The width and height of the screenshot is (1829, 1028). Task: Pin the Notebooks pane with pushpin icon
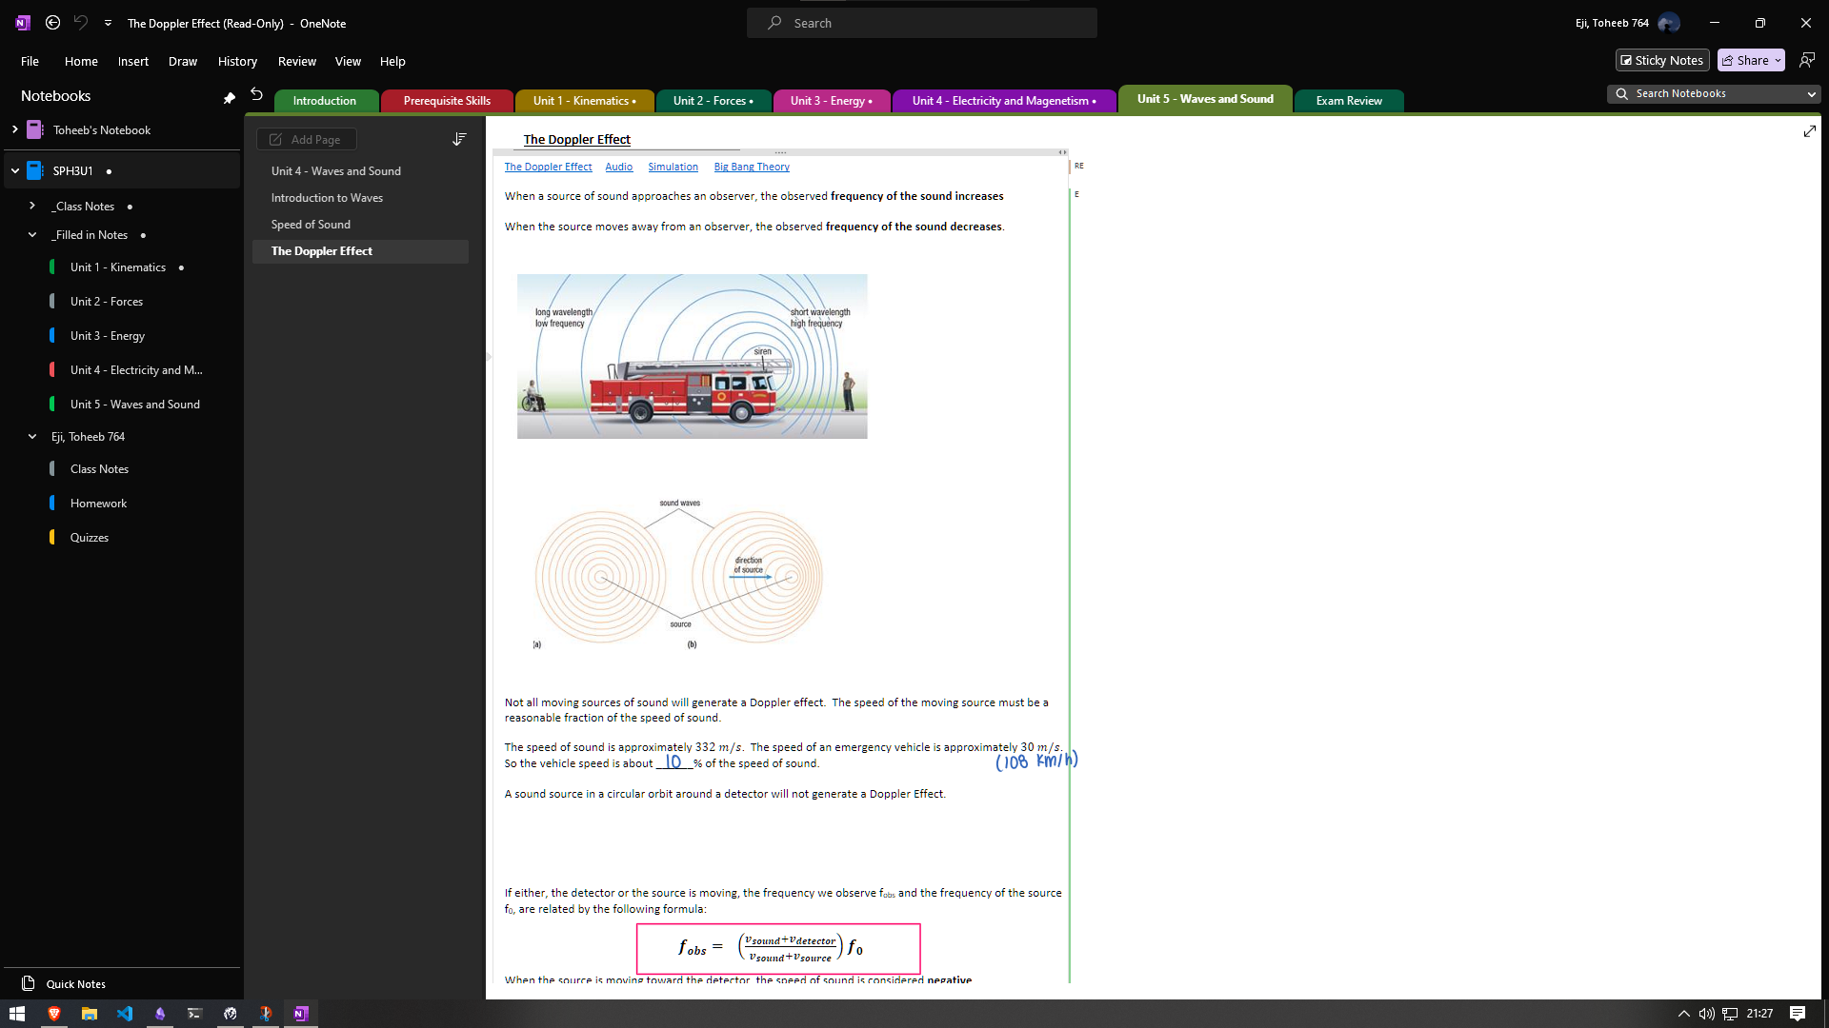tap(229, 97)
